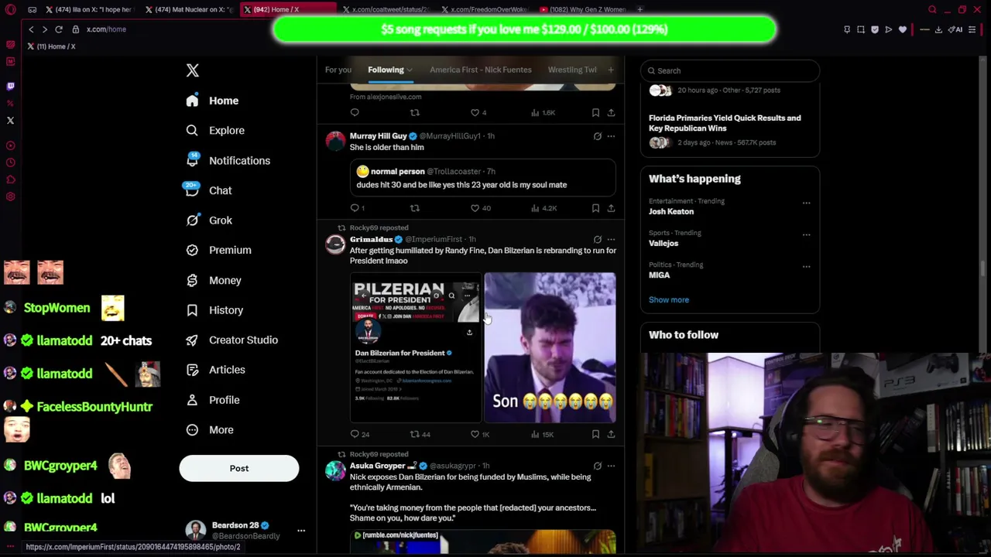Repost Murray Hill Guy's post
The image size is (991, 557).
coord(415,208)
